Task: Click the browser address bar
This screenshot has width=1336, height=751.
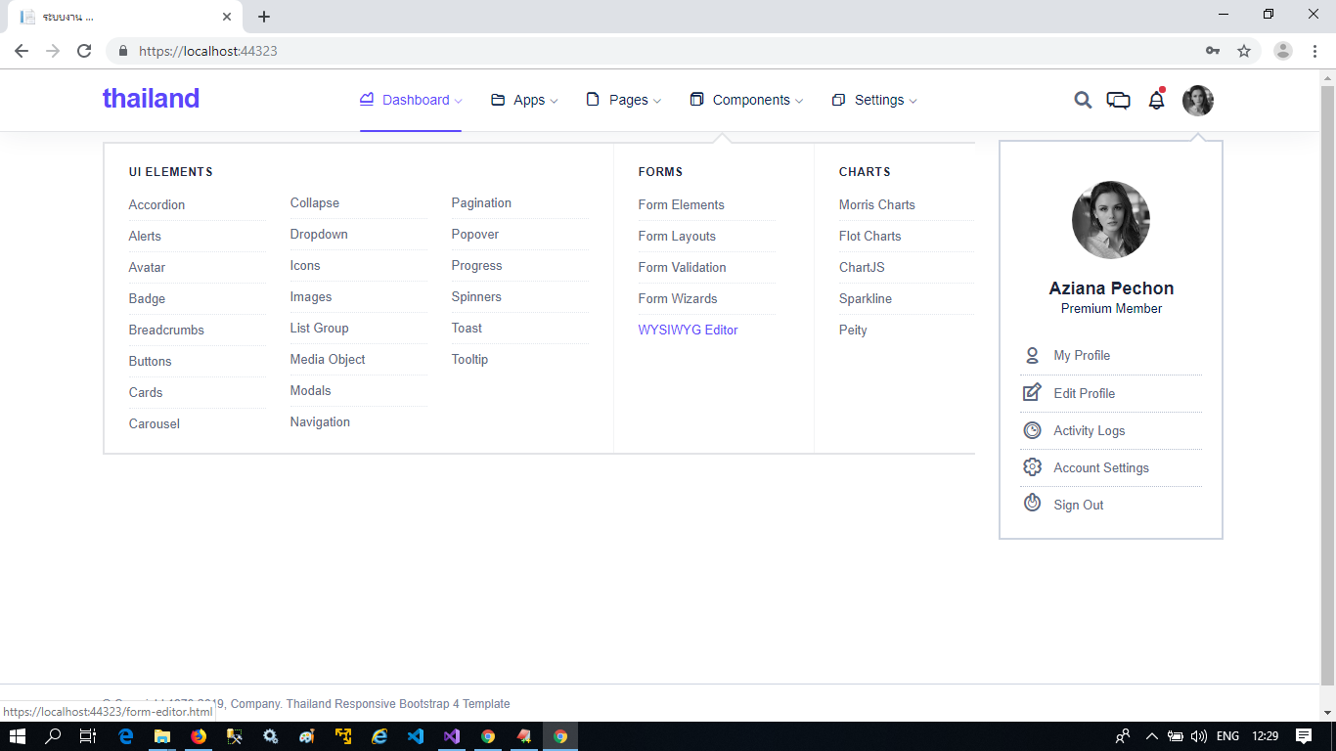Action: [x=665, y=51]
